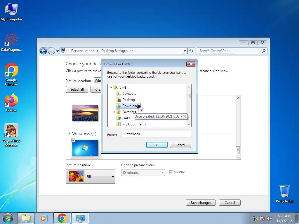Click the search magnifier icon
Screen dimensions: 299x224
point(264,51)
